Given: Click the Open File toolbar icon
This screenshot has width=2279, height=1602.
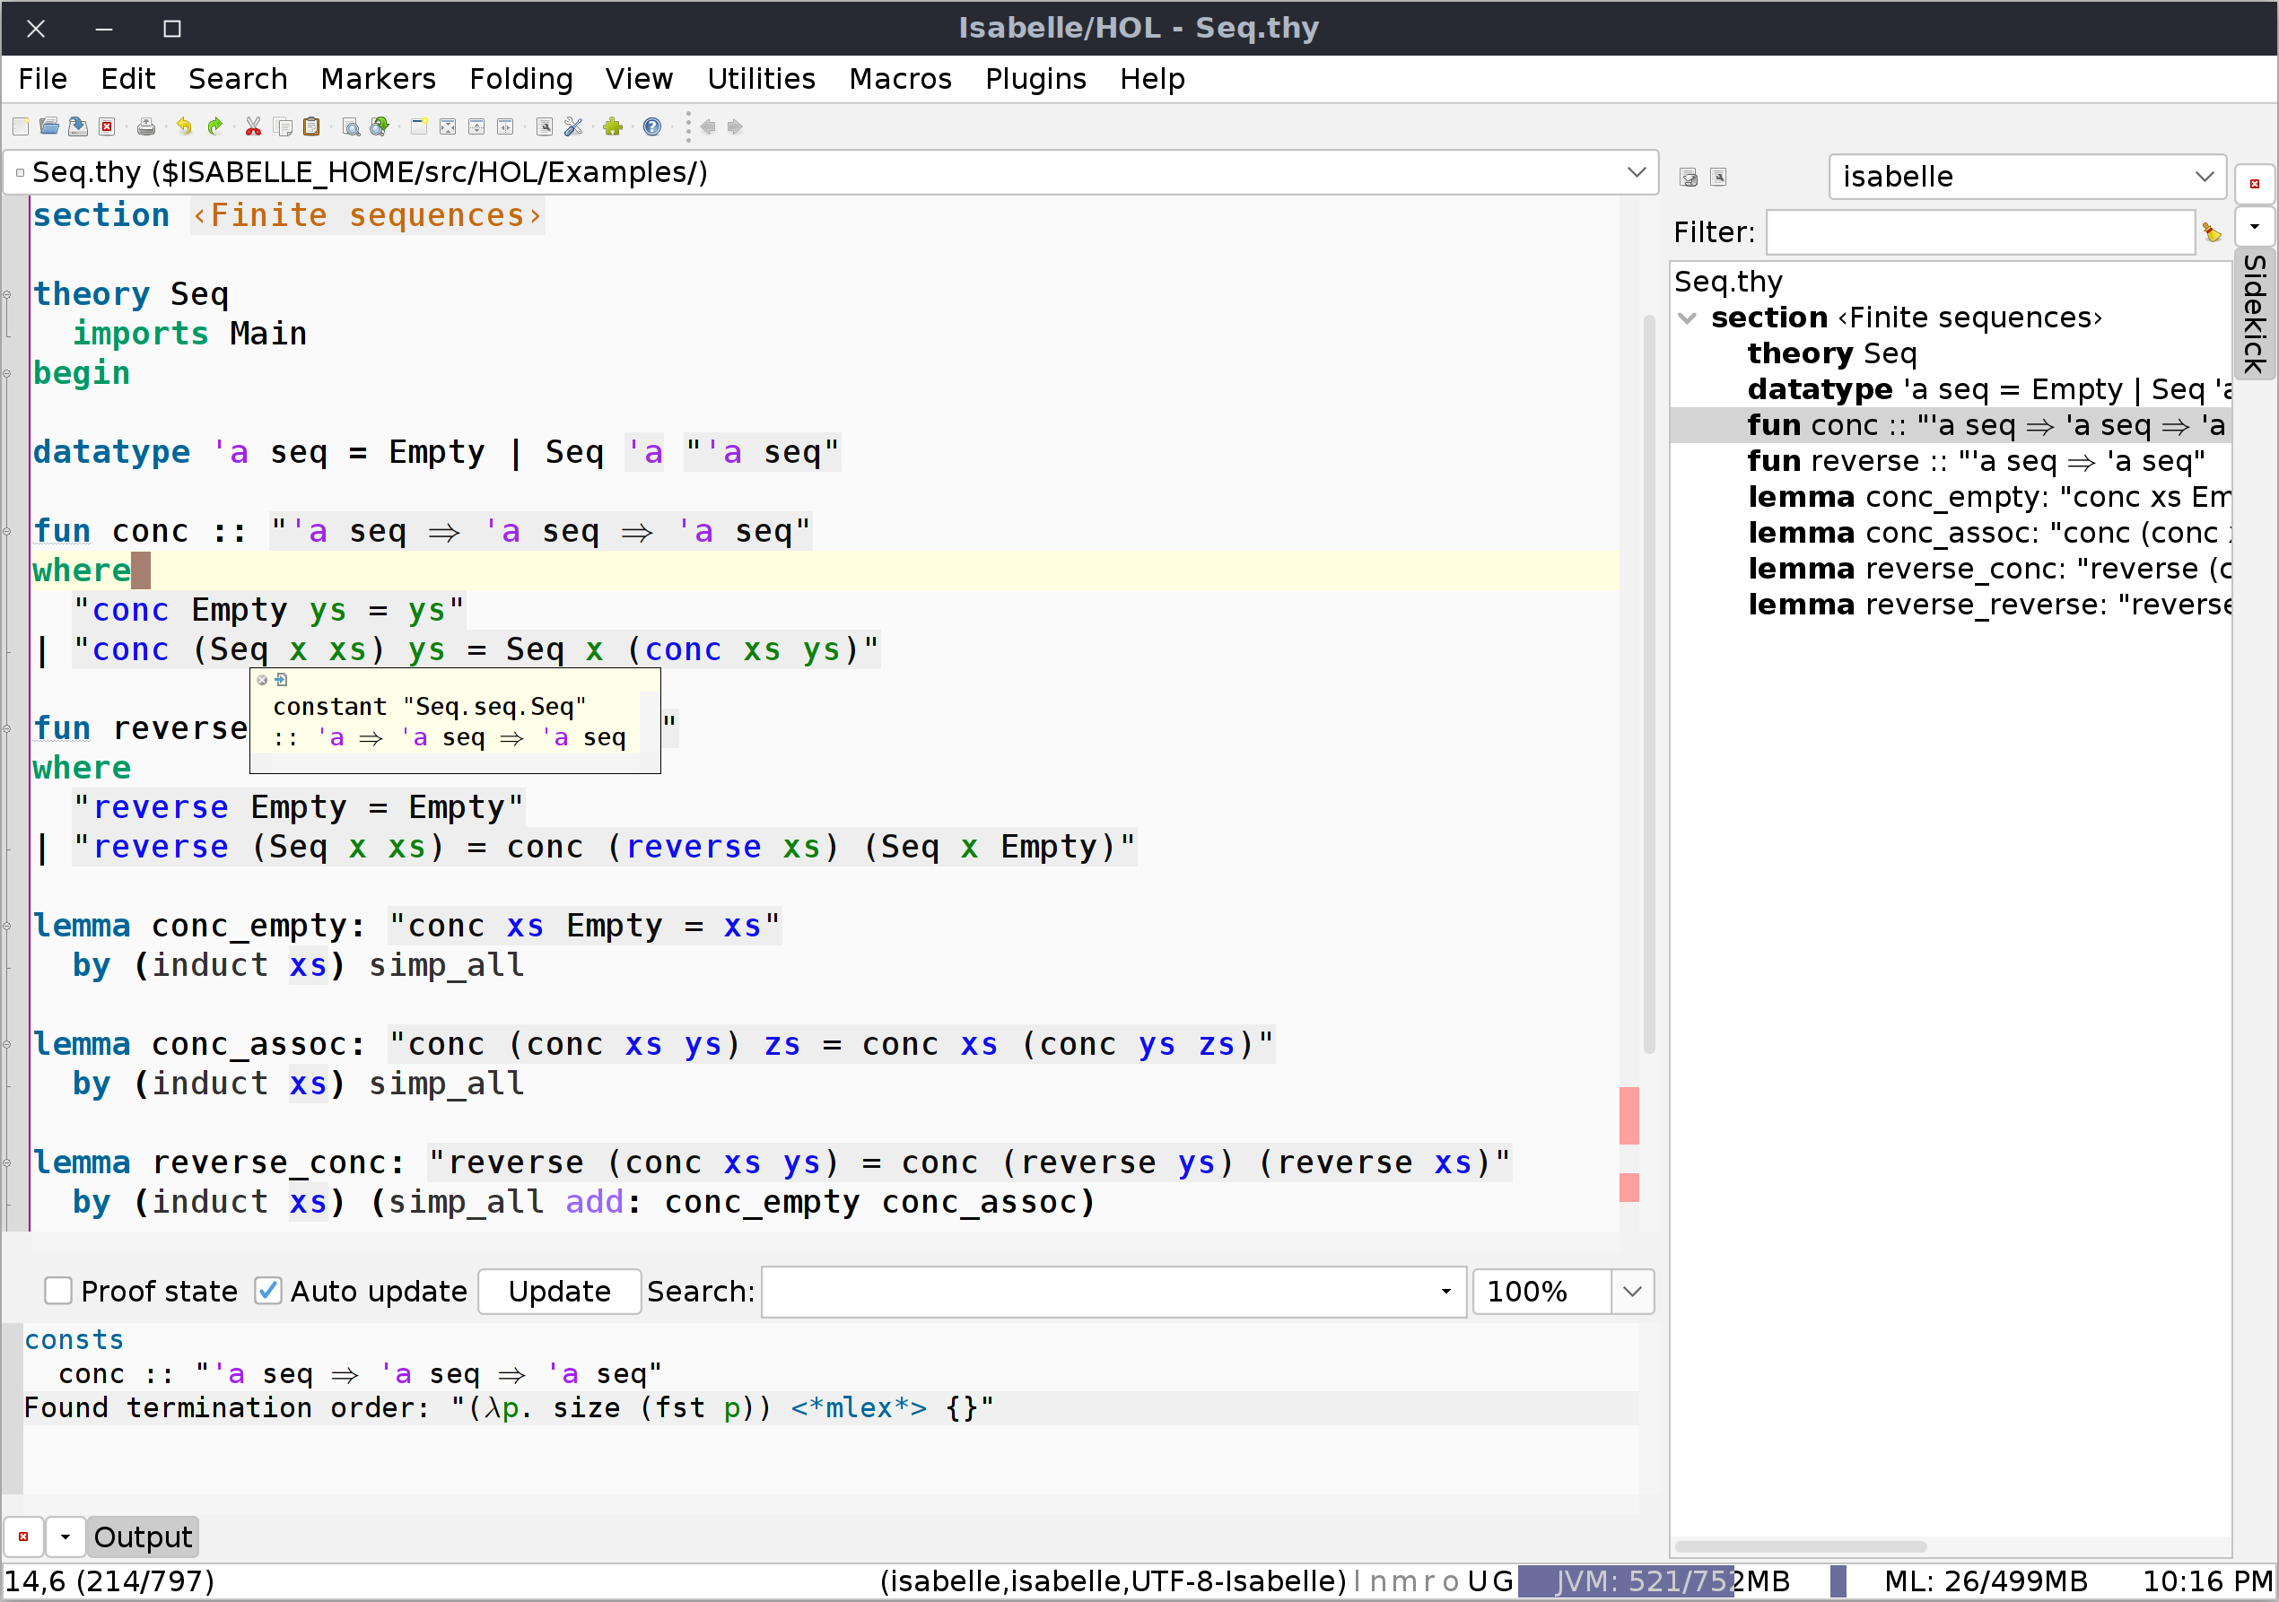Looking at the screenshot, I should pyautogui.click(x=48, y=126).
